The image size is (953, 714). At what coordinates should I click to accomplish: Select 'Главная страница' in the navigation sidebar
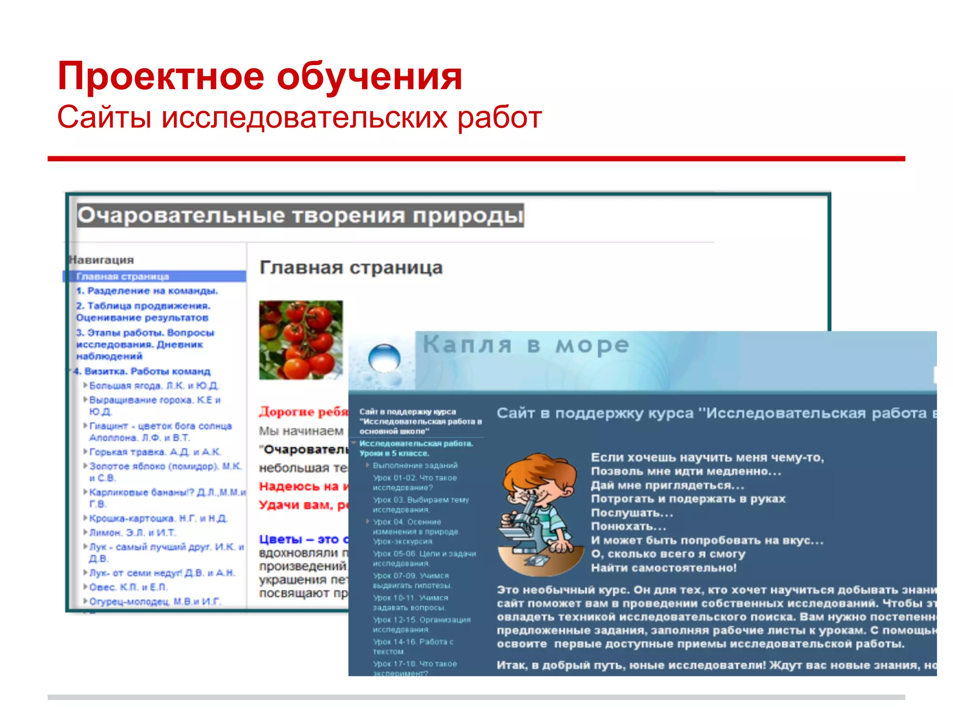point(154,277)
